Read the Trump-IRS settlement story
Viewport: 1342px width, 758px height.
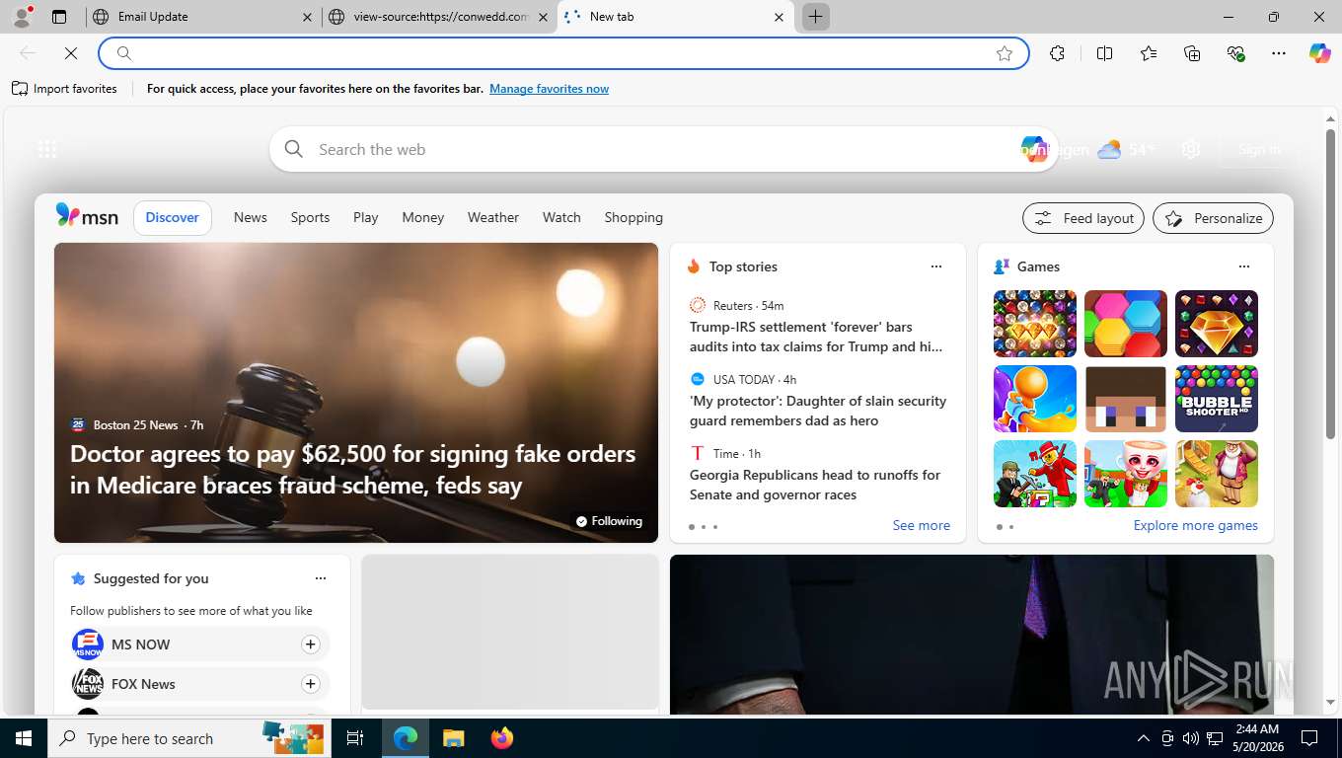click(816, 337)
